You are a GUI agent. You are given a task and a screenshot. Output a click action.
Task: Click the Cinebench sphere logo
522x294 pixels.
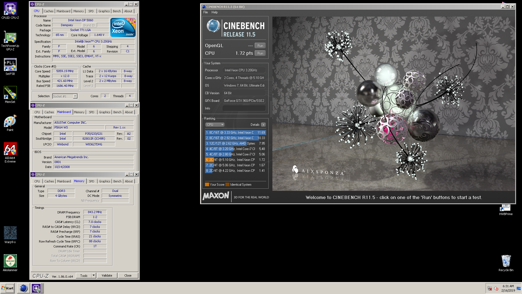pyautogui.click(x=213, y=26)
